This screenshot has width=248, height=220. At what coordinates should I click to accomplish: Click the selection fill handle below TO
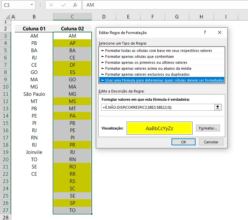tap(92, 214)
